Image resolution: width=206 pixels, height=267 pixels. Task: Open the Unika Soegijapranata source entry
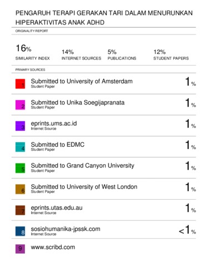78,102
